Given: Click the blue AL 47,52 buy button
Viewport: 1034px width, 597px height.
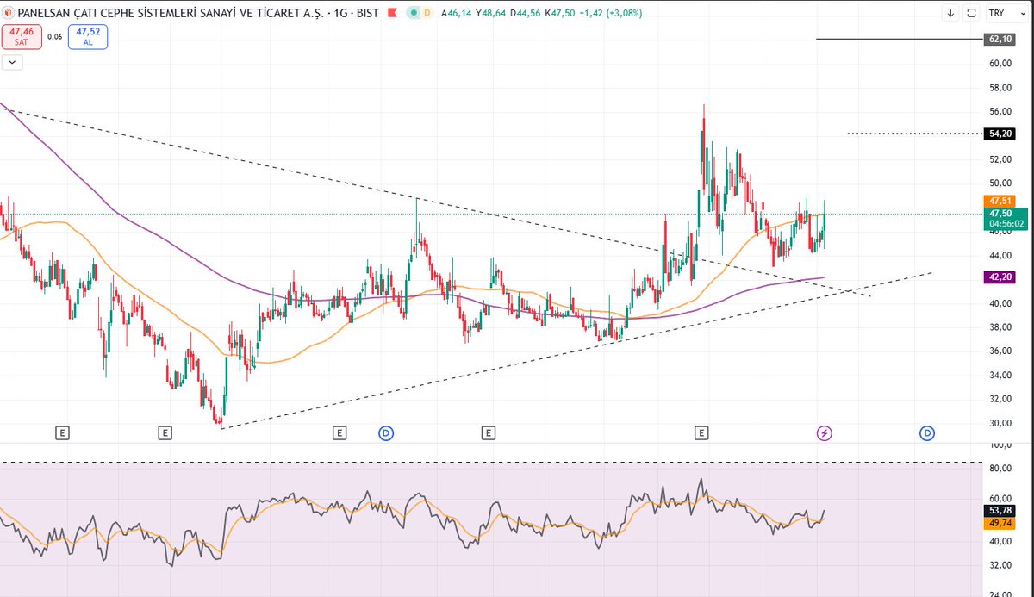Looking at the screenshot, I should [x=88, y=37].
